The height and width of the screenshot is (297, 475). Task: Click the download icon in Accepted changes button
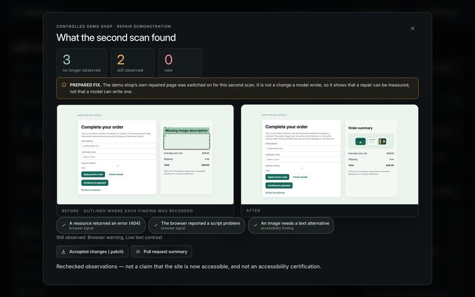[63, 252]
